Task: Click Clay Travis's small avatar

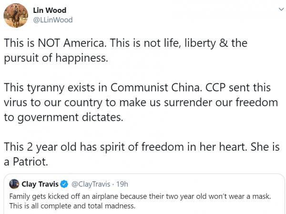Action: [14, 184]
